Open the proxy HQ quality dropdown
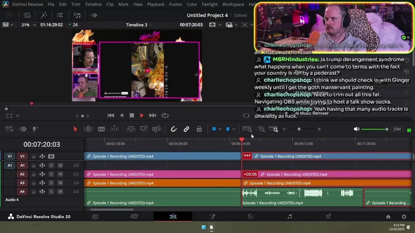 [231, 25]
